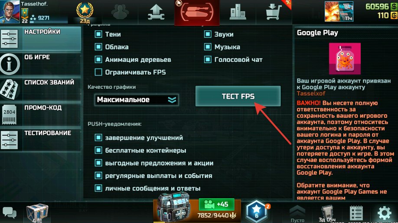This screenshot has height=223, width=398.
Task: Open the clan members icon
Action: (120, 12)
